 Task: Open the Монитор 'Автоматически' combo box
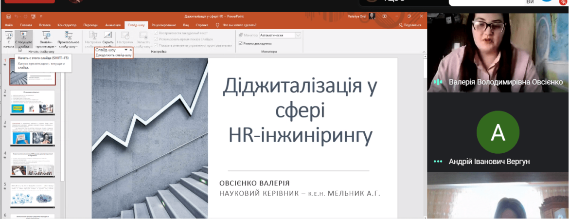(280, 35)
